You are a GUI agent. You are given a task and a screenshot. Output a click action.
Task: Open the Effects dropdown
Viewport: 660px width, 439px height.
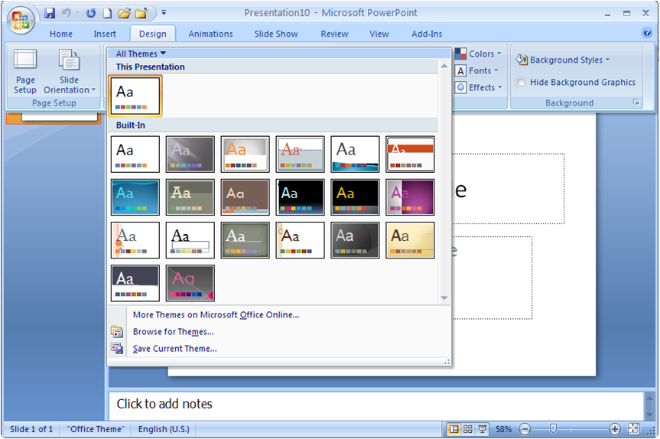479,87
